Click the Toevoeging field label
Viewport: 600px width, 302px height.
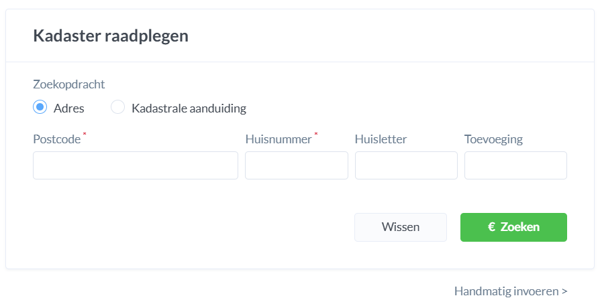tap(493, 139)
